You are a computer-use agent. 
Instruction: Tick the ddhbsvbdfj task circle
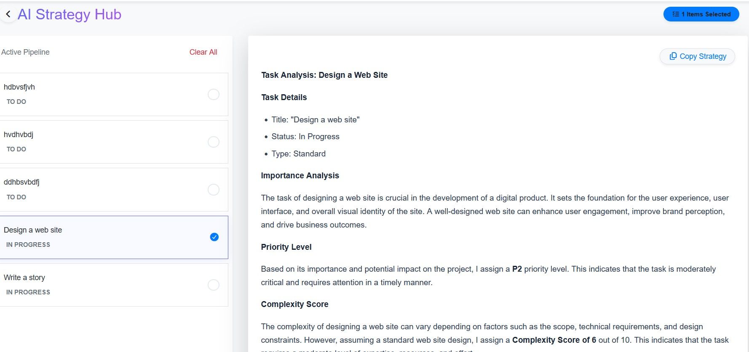point(214,190)
